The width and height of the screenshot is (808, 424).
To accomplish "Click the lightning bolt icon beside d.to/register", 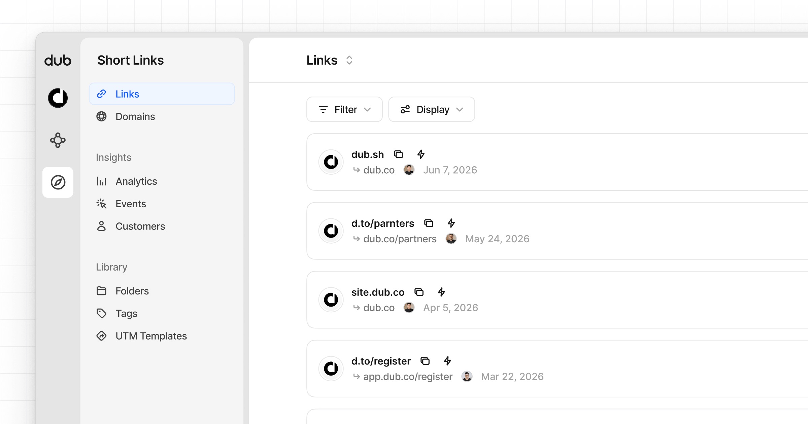I will pos(447,361).
